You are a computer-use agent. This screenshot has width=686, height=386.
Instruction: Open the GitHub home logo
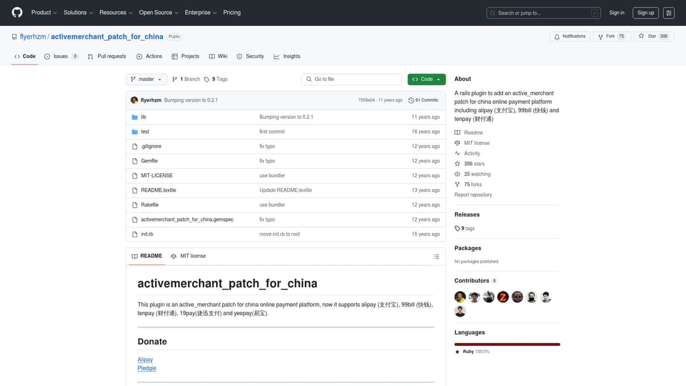[17, 13]
